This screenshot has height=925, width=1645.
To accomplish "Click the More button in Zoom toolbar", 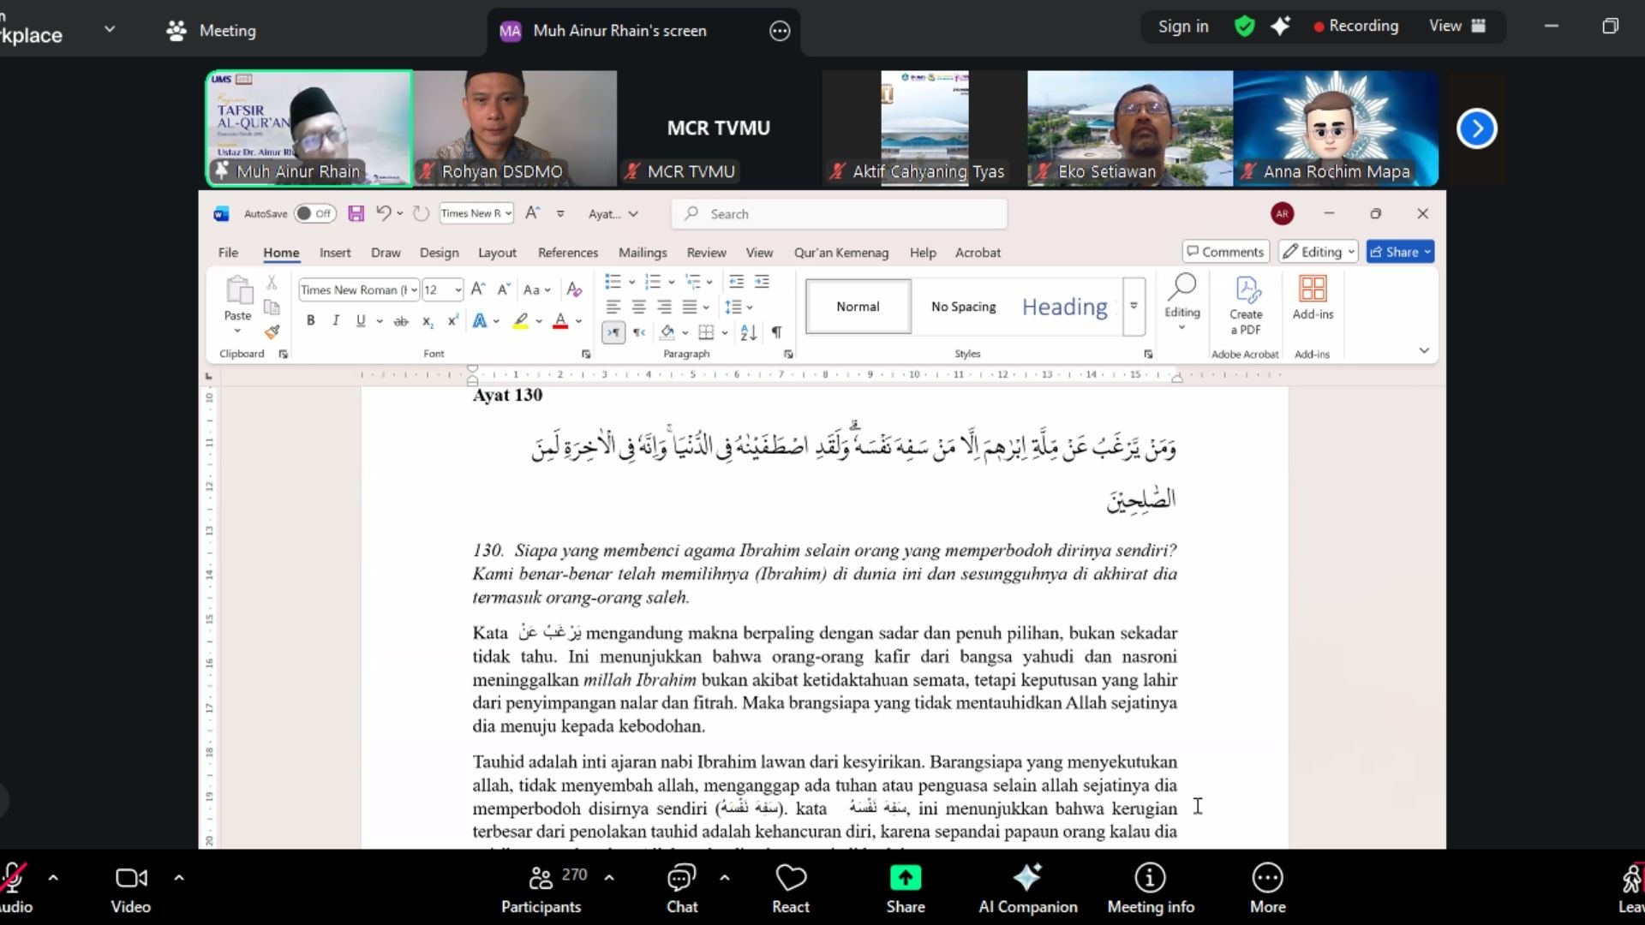I will [x=1267, y=889].
